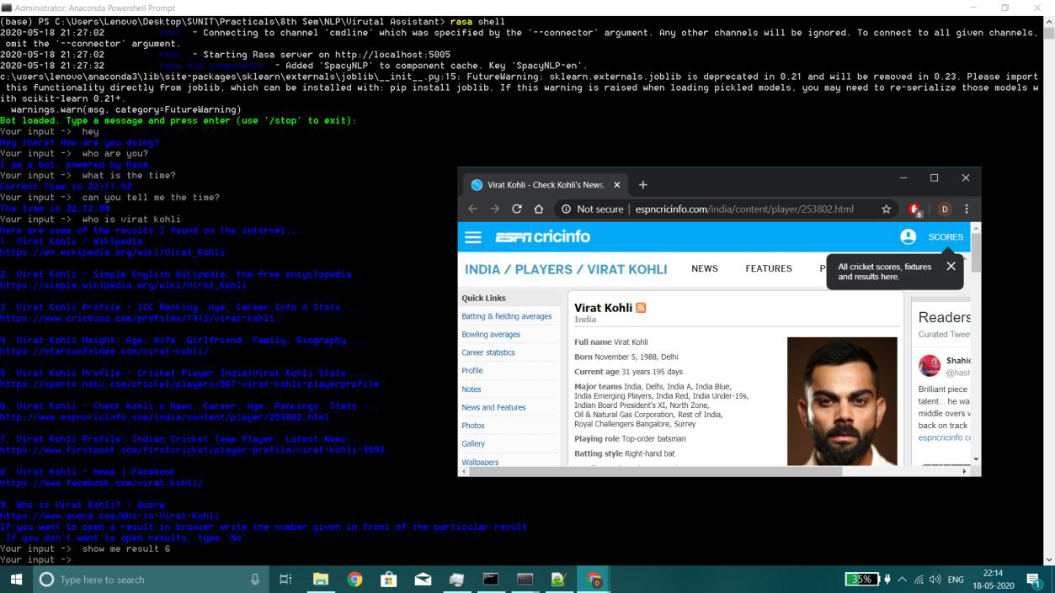The width and height of the screenshot is (1055, 593).
Task: Open the NEWS tab on player page
Action: click(704, 269)
